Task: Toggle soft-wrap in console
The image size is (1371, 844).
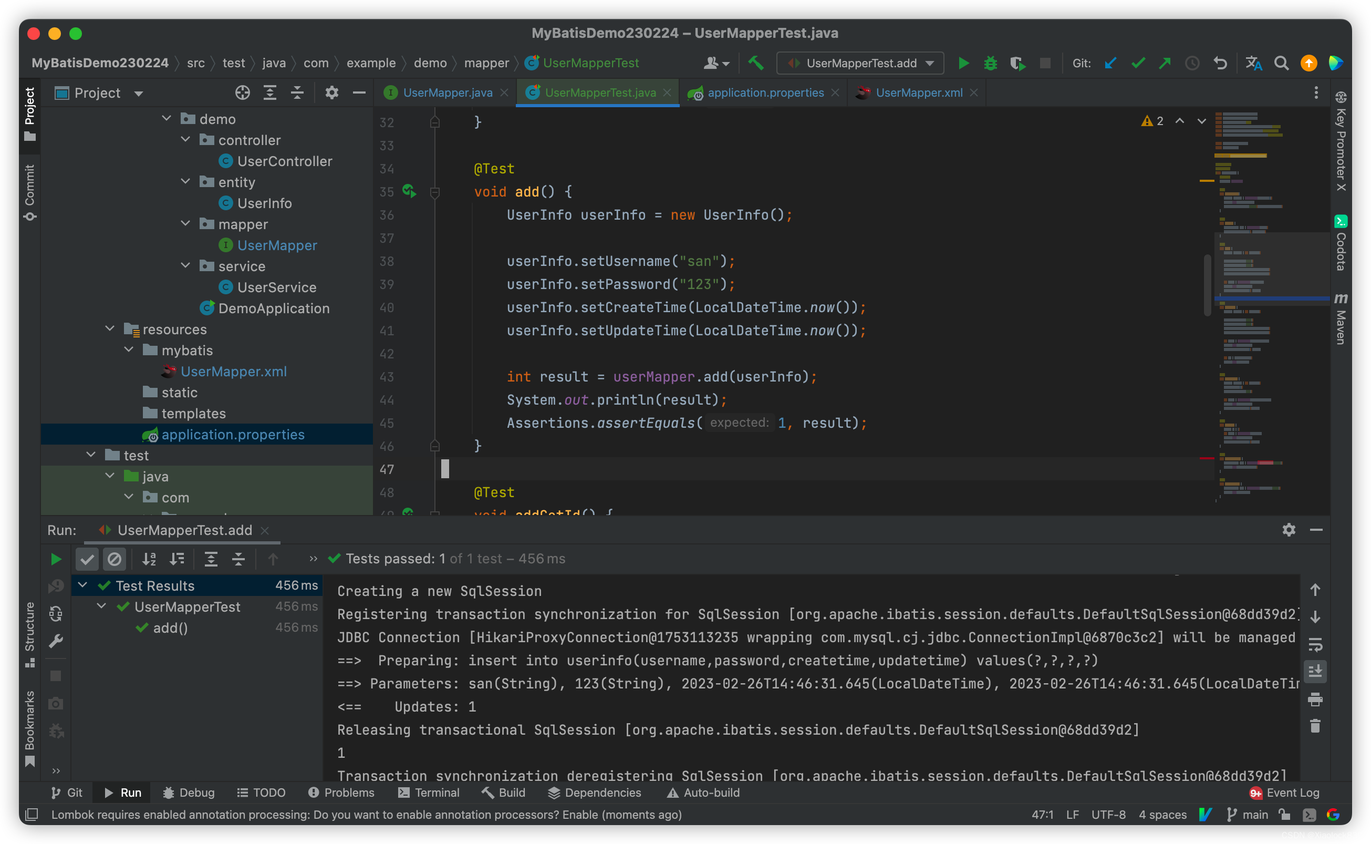Action: point(1315,645)
